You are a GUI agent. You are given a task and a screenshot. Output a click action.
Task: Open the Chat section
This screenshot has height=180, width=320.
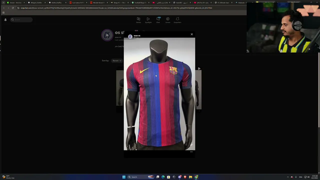[x=158, y=20]
